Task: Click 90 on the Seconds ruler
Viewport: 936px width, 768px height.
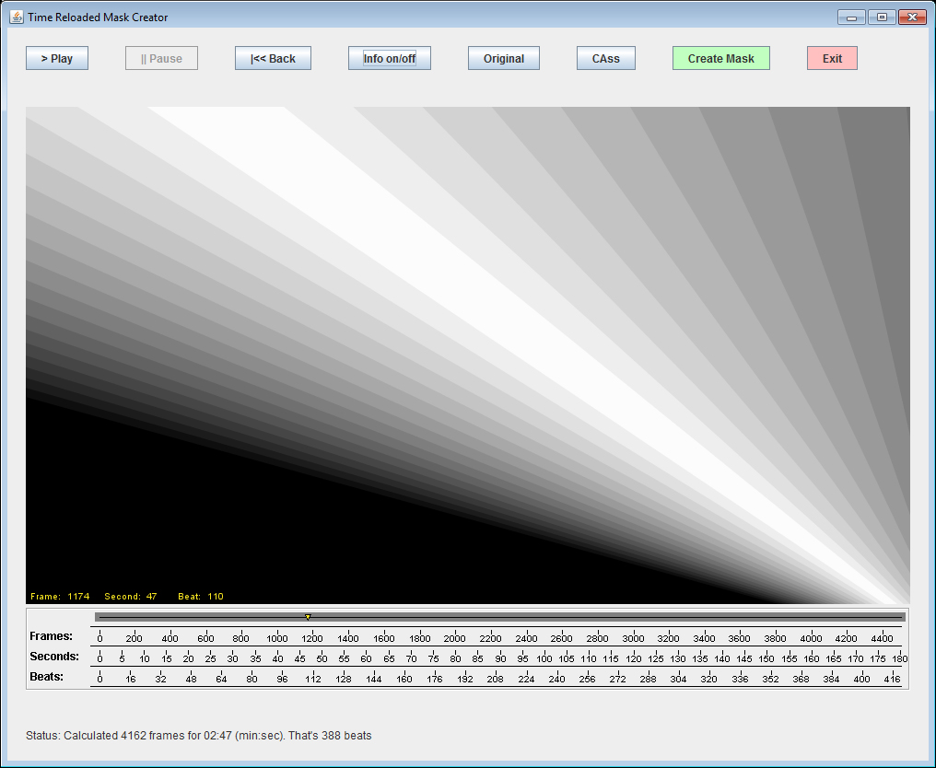Action: (500, 657)
